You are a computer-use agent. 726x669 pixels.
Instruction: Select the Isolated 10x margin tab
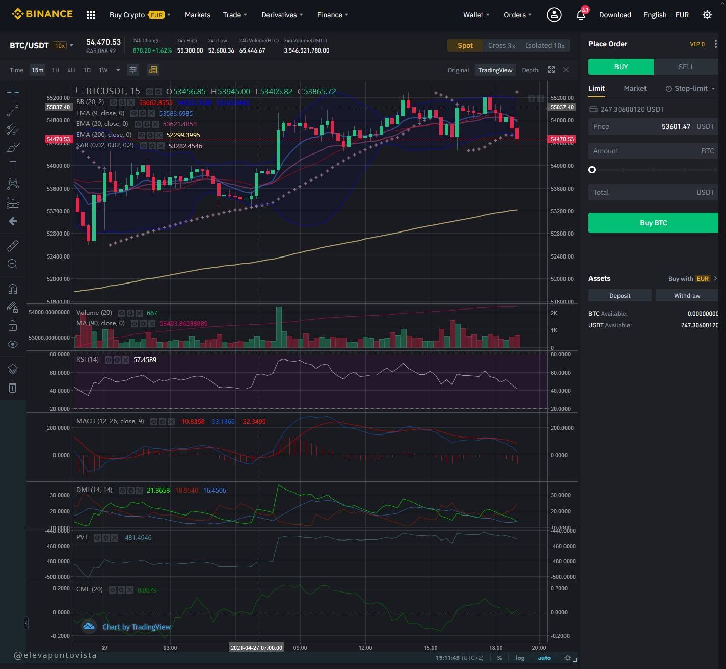coord(545,45)
